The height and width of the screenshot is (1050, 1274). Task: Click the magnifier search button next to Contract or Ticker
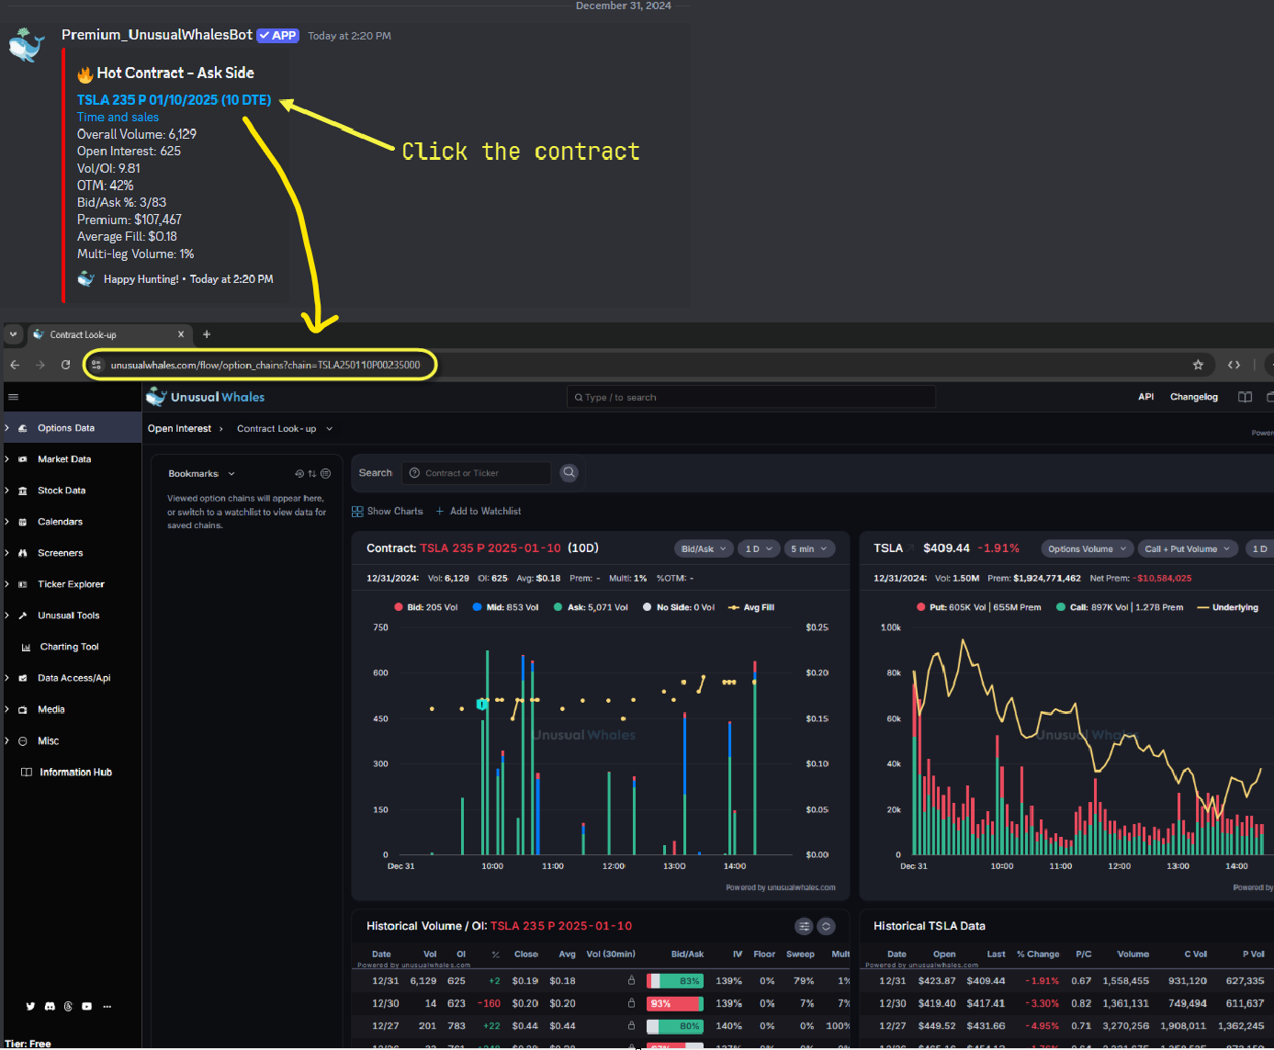coord(569,472)
